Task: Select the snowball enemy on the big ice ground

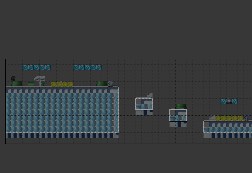Action: 110,84
